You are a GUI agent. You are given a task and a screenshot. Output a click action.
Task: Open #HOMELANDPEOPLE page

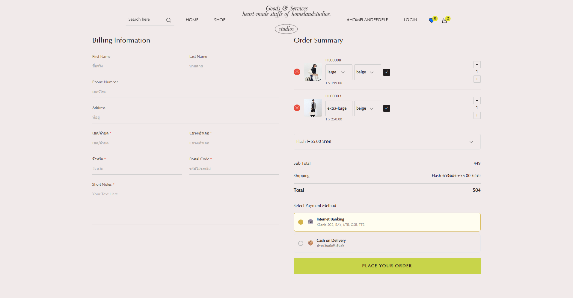click(x=367, y=20)
